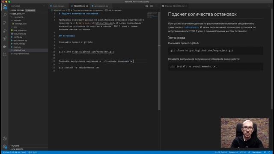This screenshot has height=154, width=274.
Task: Click 'Скачайте проект с github:' line in editor
Action: coord(76,42)
